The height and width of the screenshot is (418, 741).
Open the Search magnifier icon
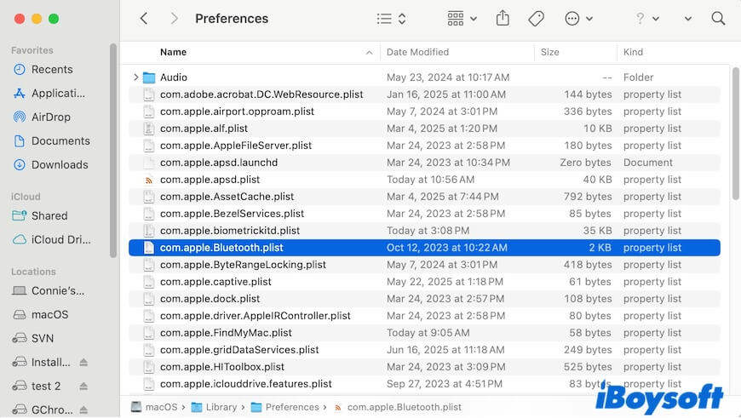pyautogui.click(x=718, y=18)
